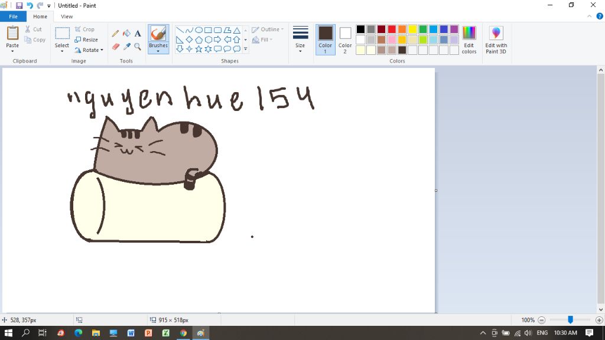Choose the Five-point star shape
This screenshot has height=340, width=605.
tap(199, 49)
